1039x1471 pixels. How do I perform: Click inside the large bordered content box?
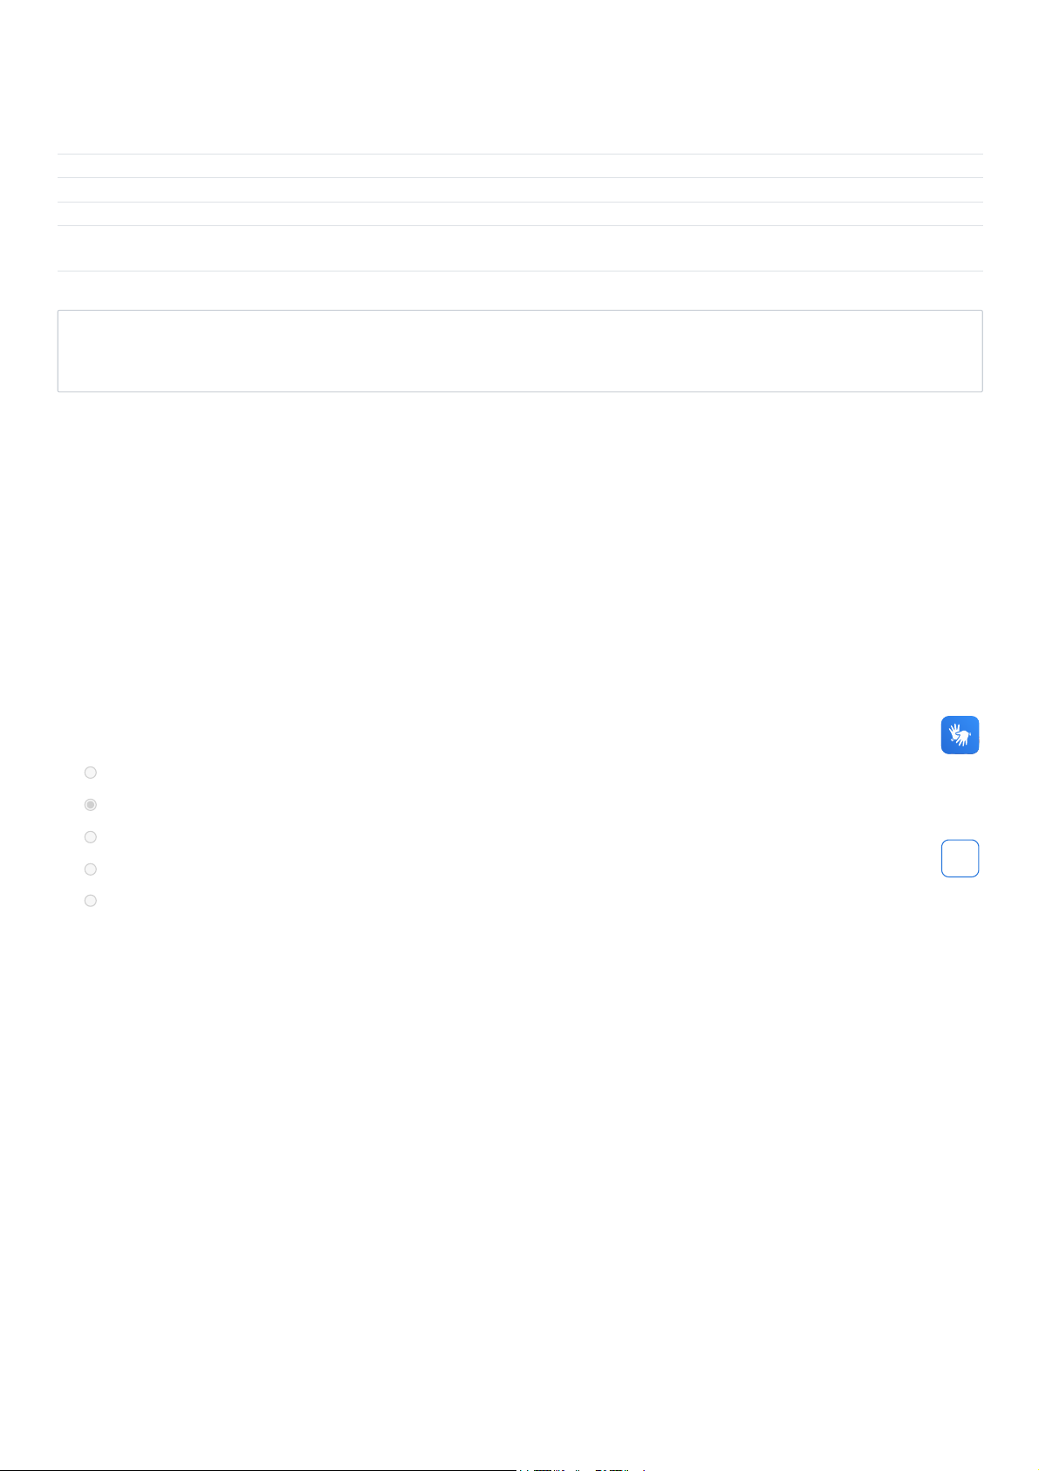[520, 351]
